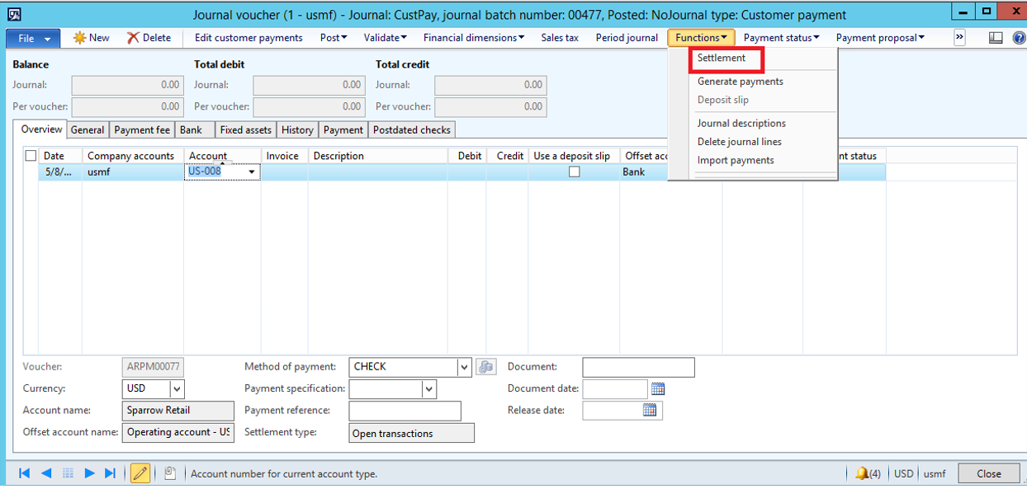
Task: Open the Account US-008 lookup arrow
Action: pyautogui.click(x=252, y=172)
